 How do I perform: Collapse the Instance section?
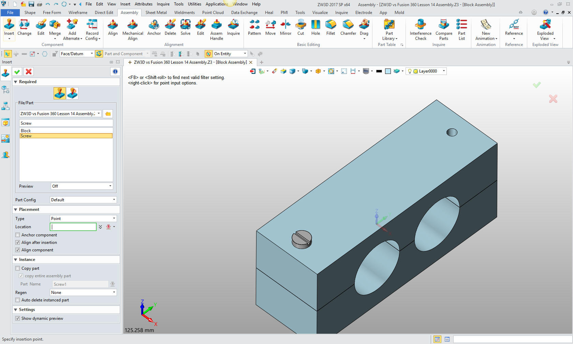click(x=16, y=260)
